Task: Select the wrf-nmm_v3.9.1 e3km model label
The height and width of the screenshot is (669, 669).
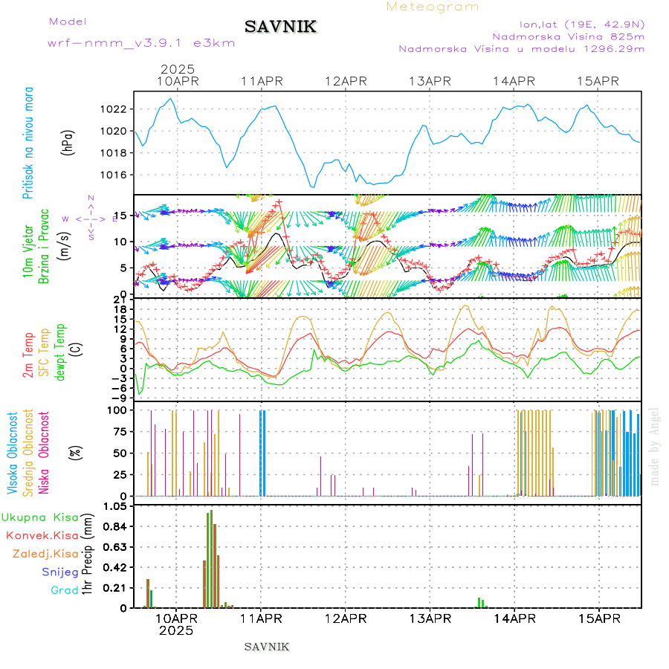Action: click(141, 43)
